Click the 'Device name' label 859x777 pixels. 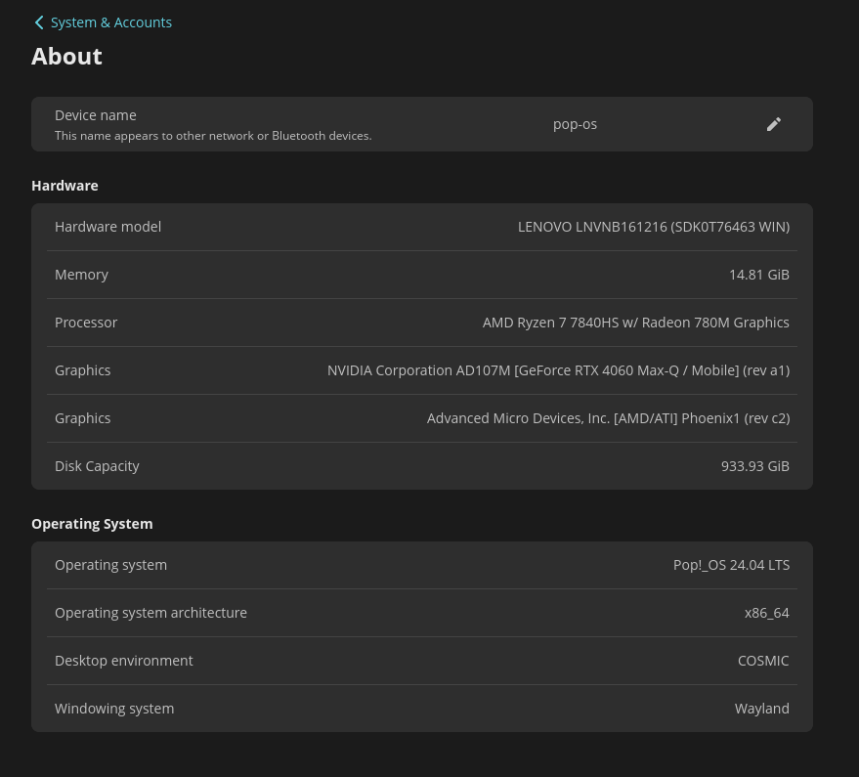(96, 115)
